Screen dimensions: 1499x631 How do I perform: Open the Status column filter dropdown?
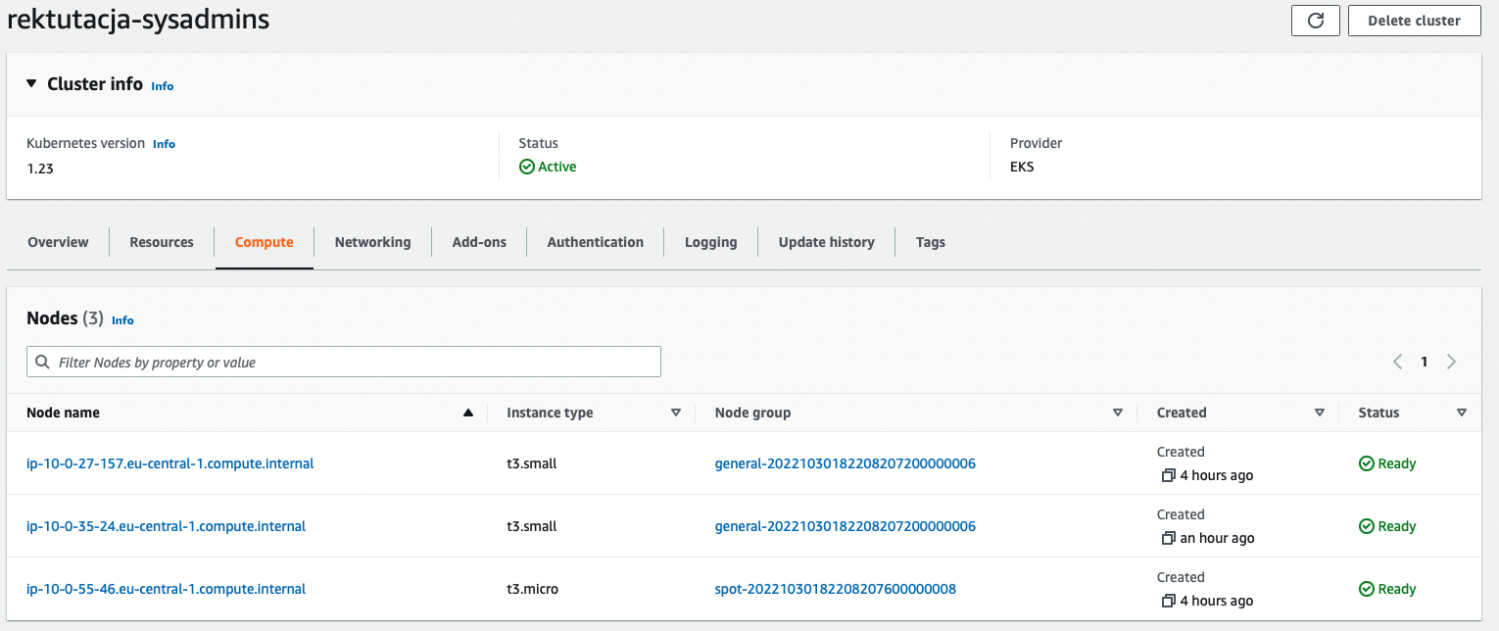click(x=1461, y=413)
